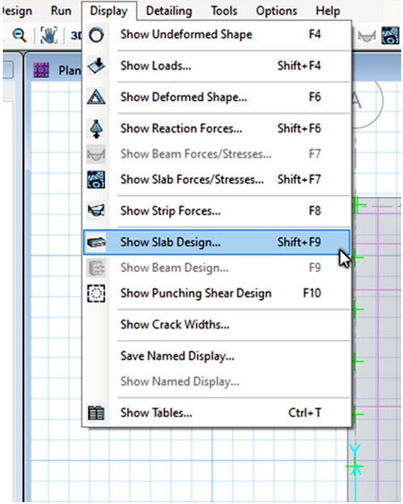This screenshot has width=403, height=504.
Task: Click the Show Loads icon in menu
Action: 96,66
